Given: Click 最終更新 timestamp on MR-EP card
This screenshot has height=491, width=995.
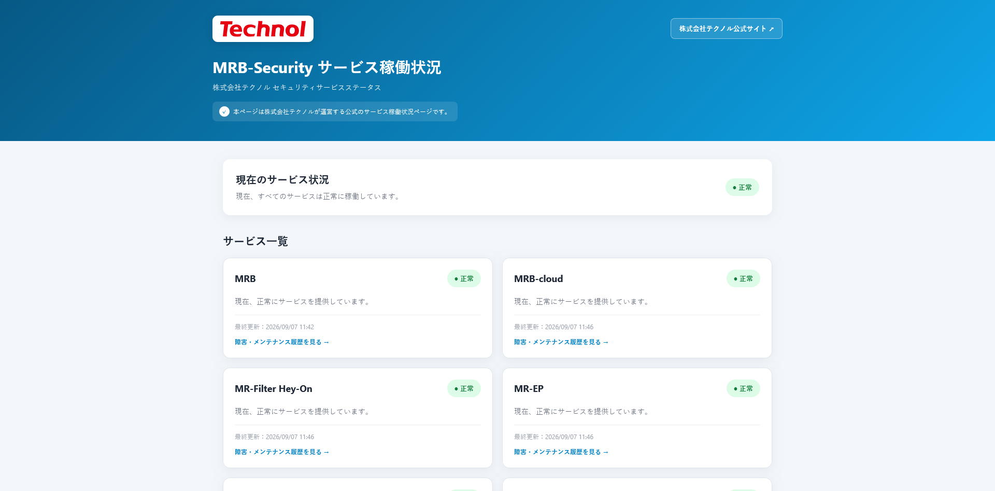Looking at the screenshot, I should tap(553, 437).
